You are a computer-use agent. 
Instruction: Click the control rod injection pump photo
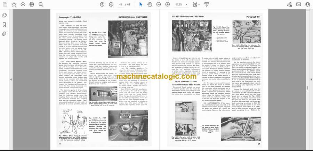tap(192, 36)
